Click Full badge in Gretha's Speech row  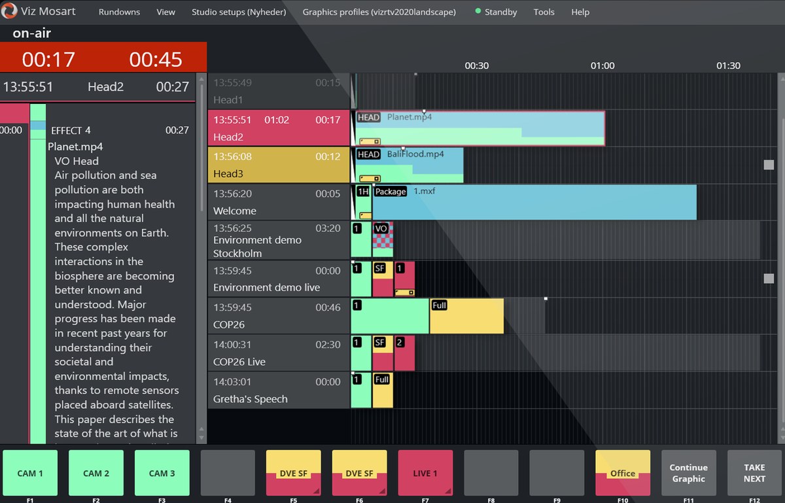[x=382, y=379]
